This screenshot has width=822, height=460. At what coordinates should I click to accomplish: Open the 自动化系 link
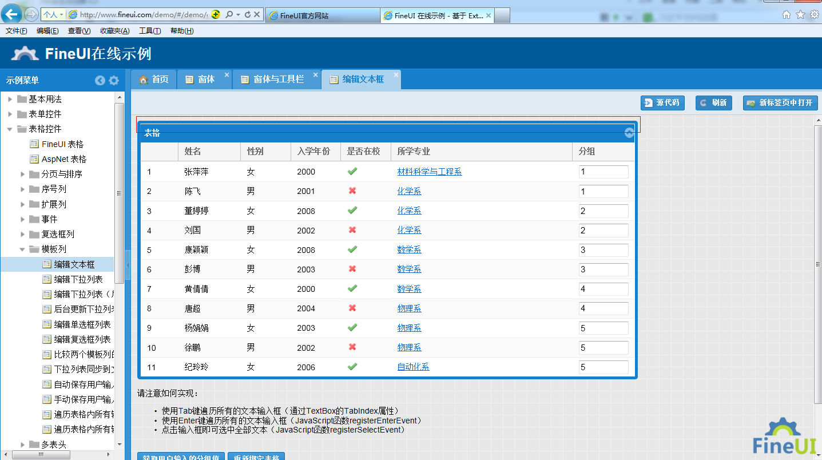[x=414, y=367]
